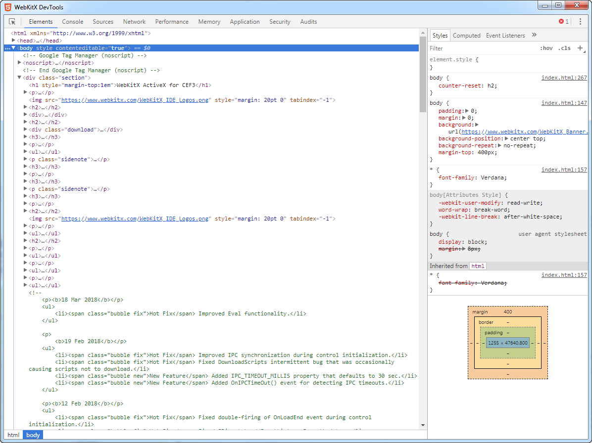Expand the background-repeat property triangle
This screenshot has width=592, height=443.
tap(500, 145)
